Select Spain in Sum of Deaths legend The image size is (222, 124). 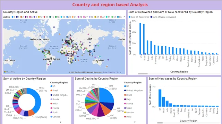pos(128,108)
